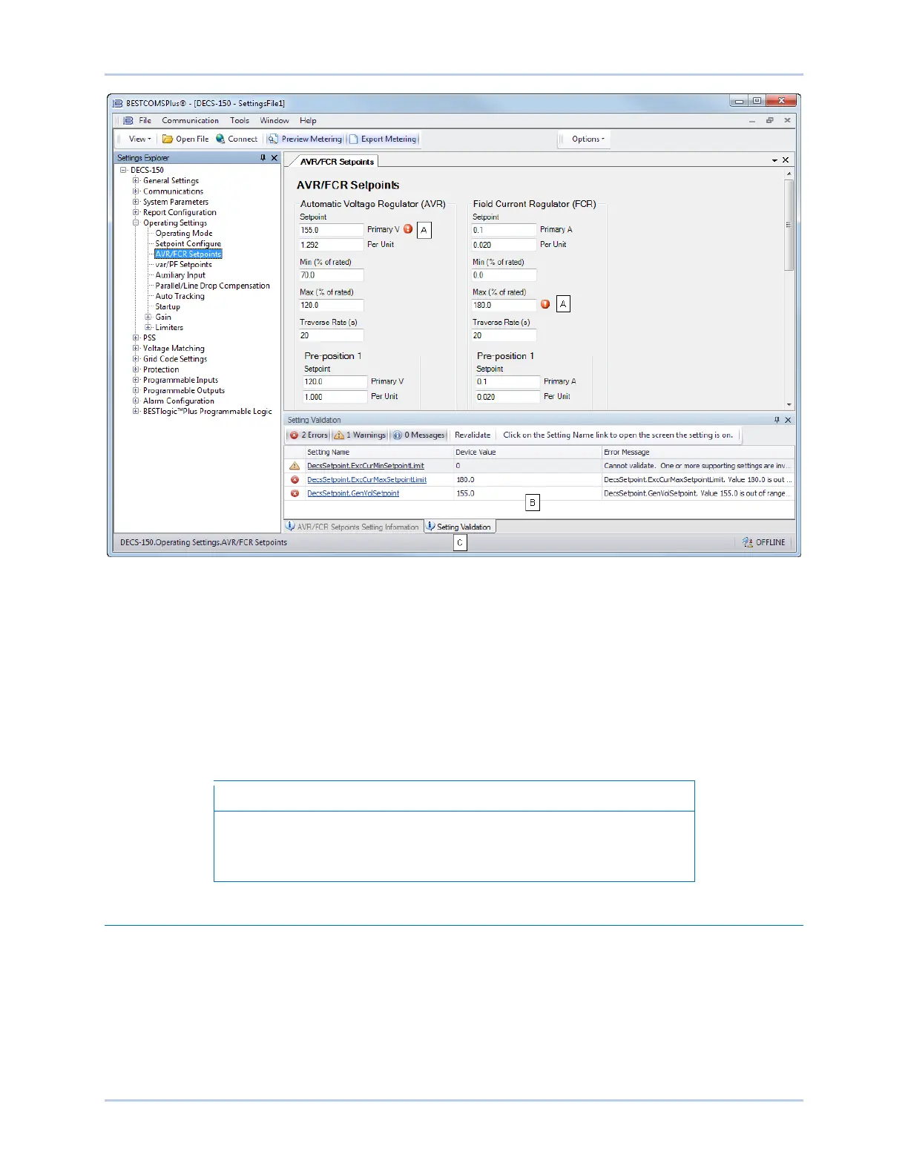
Task: Open DecsSetpoint.GenVolSetpoint link
Action: [353, 493]
